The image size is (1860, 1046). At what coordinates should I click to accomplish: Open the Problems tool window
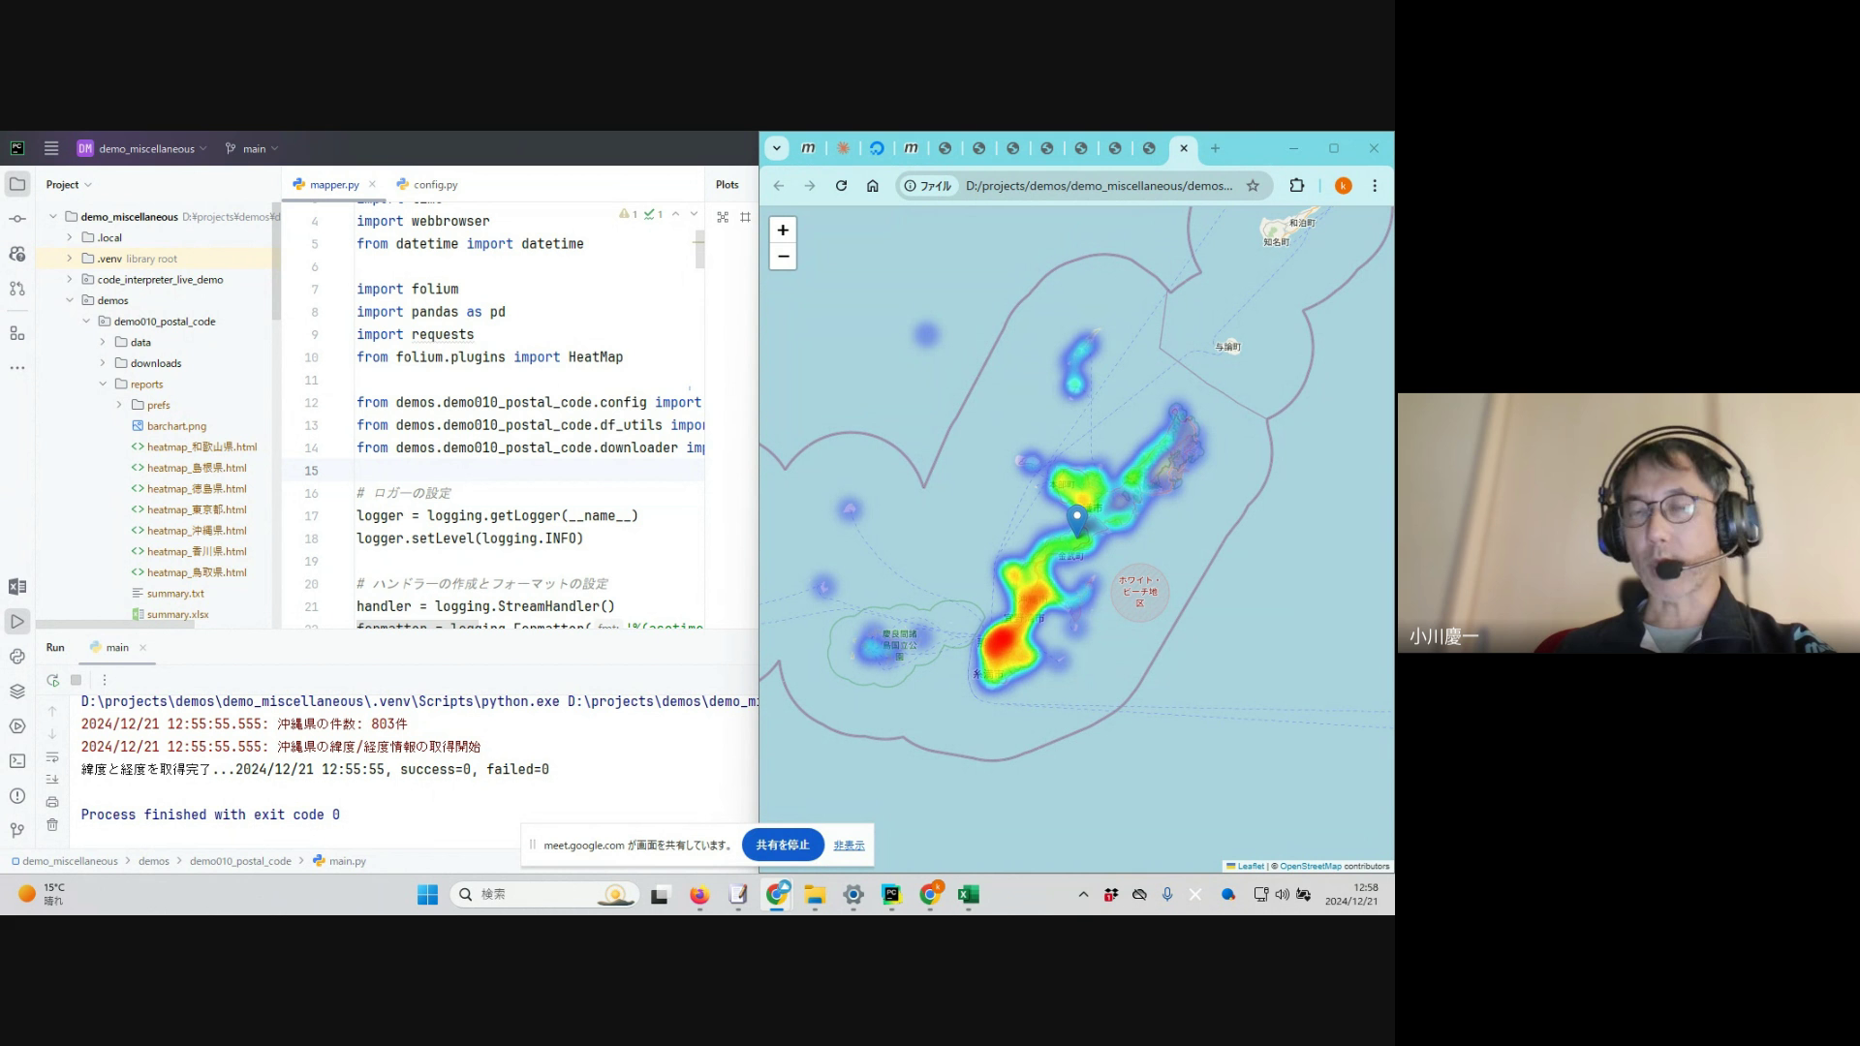coord(16,796)
